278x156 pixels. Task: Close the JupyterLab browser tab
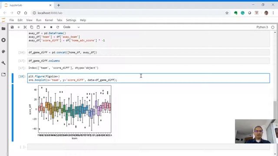(50, 5)
